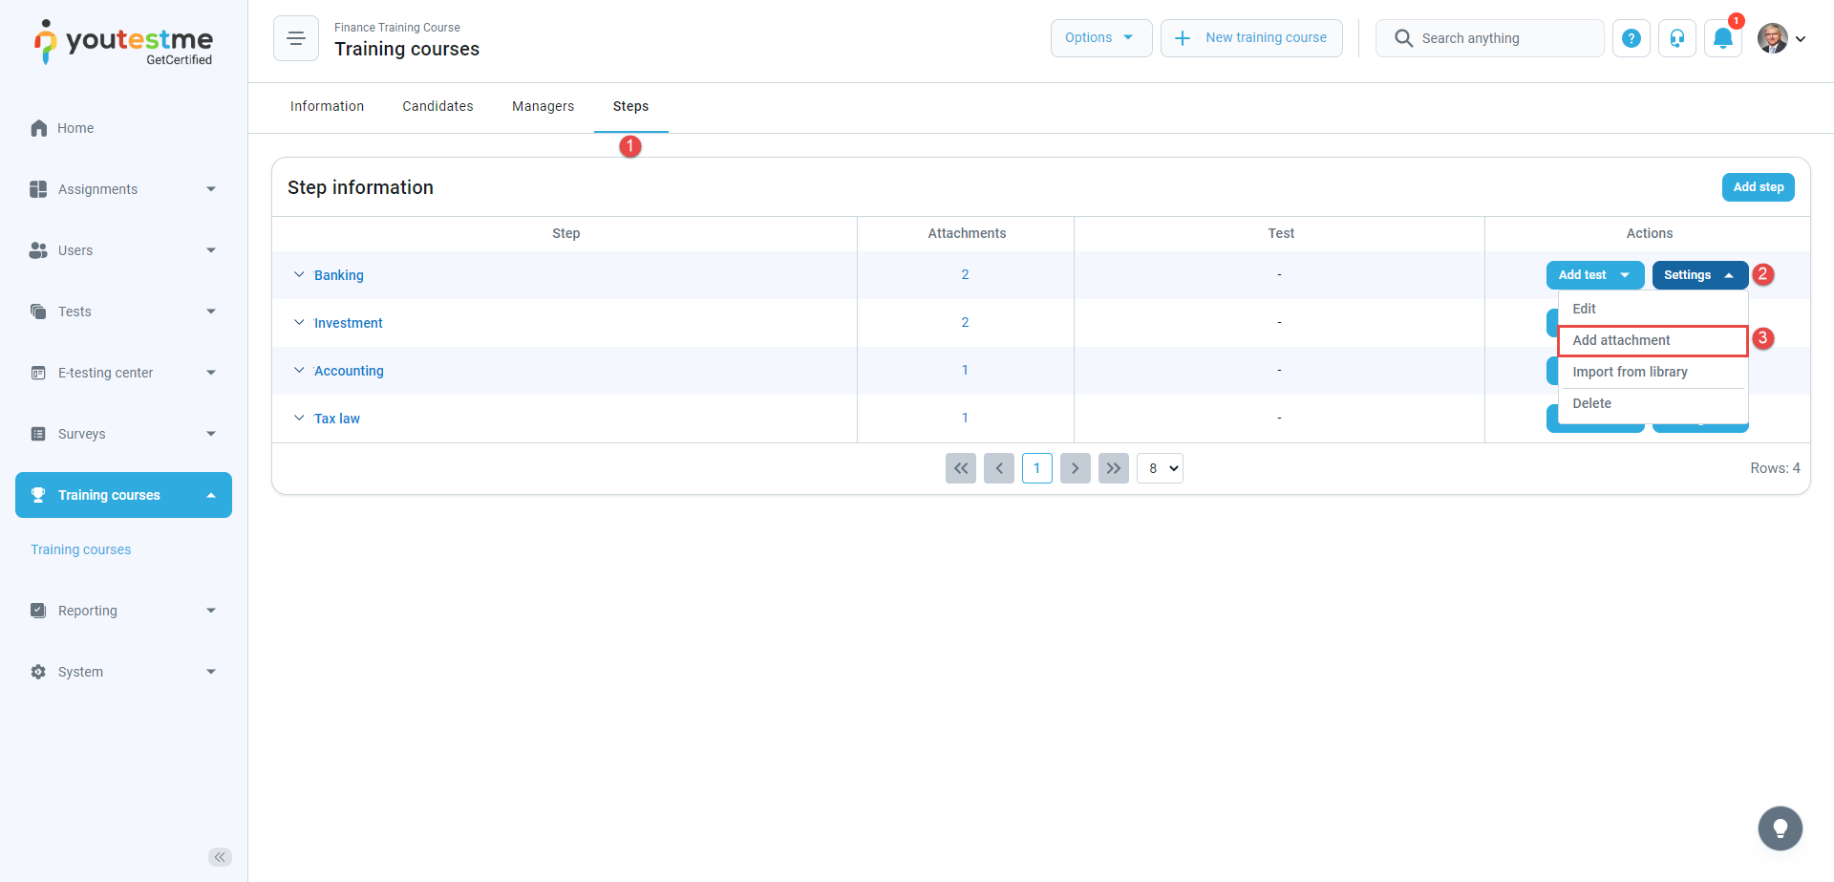Click the lightbulb tips icon
Screen dimensions: 1834x882
tap(1780, 828)
